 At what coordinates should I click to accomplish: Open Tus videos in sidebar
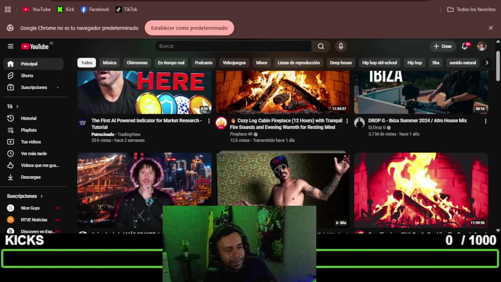tap(33, 142)
